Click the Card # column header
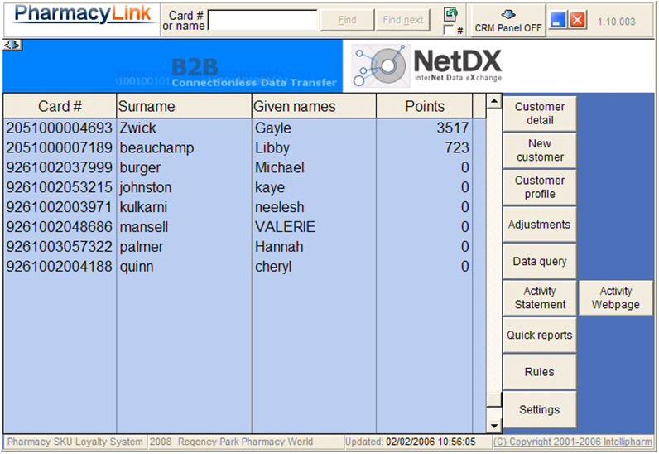The image size is (659, 454). (x=60, y=106)
